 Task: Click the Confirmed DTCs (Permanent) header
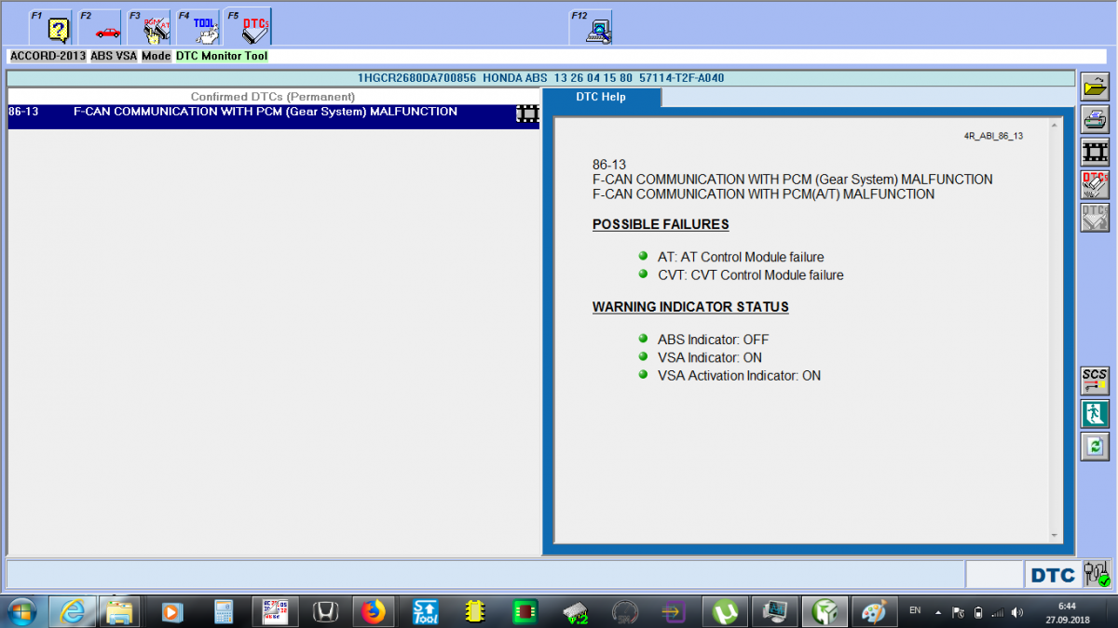[x=273, y=97]
